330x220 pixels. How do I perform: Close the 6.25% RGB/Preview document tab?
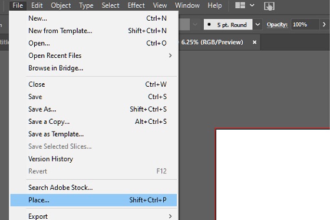(255, 42)
